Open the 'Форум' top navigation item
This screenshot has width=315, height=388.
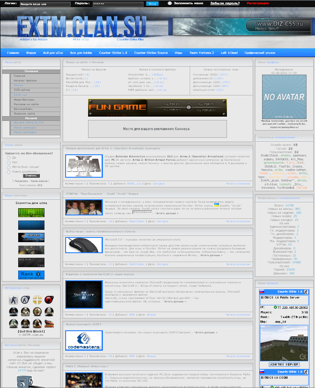tap(31, 53)
